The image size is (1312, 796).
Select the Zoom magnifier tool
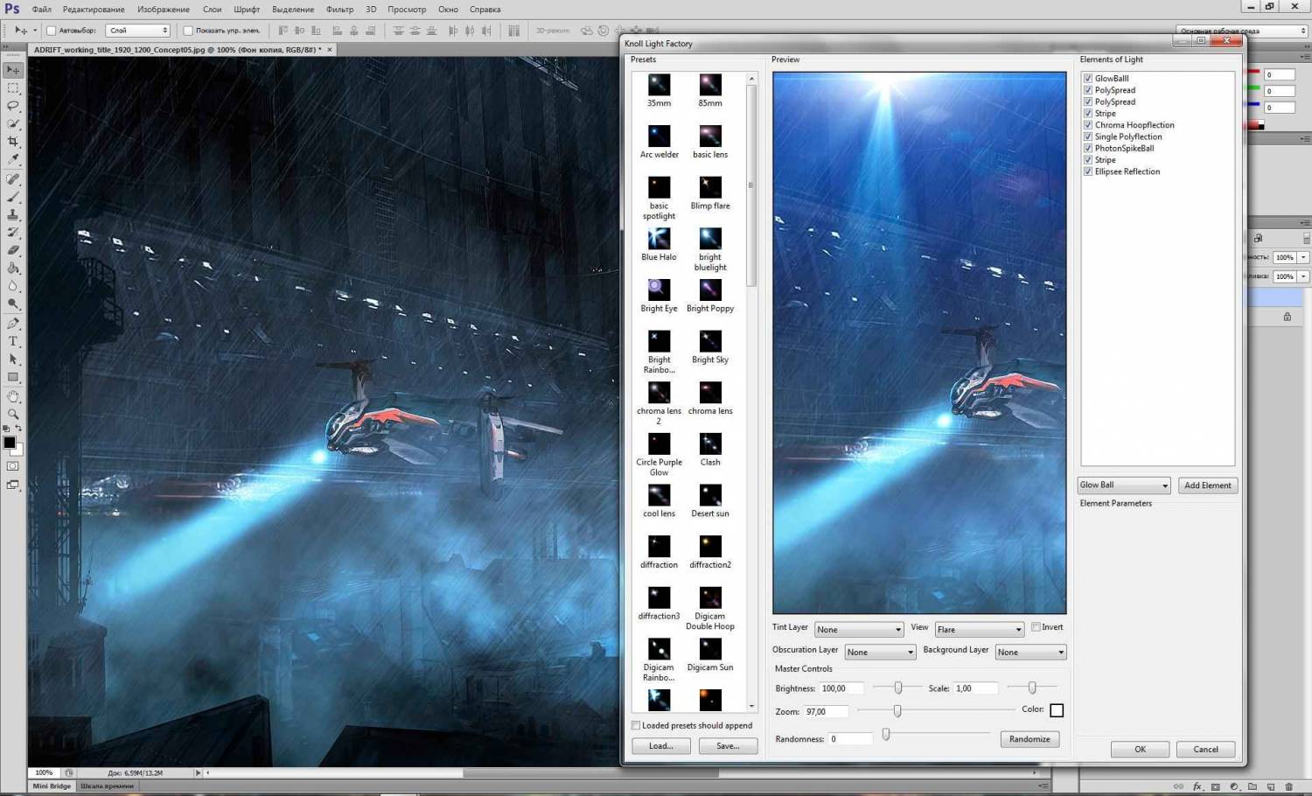tap(13, 414)
